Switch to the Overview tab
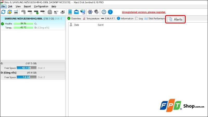 coord(74,18)
